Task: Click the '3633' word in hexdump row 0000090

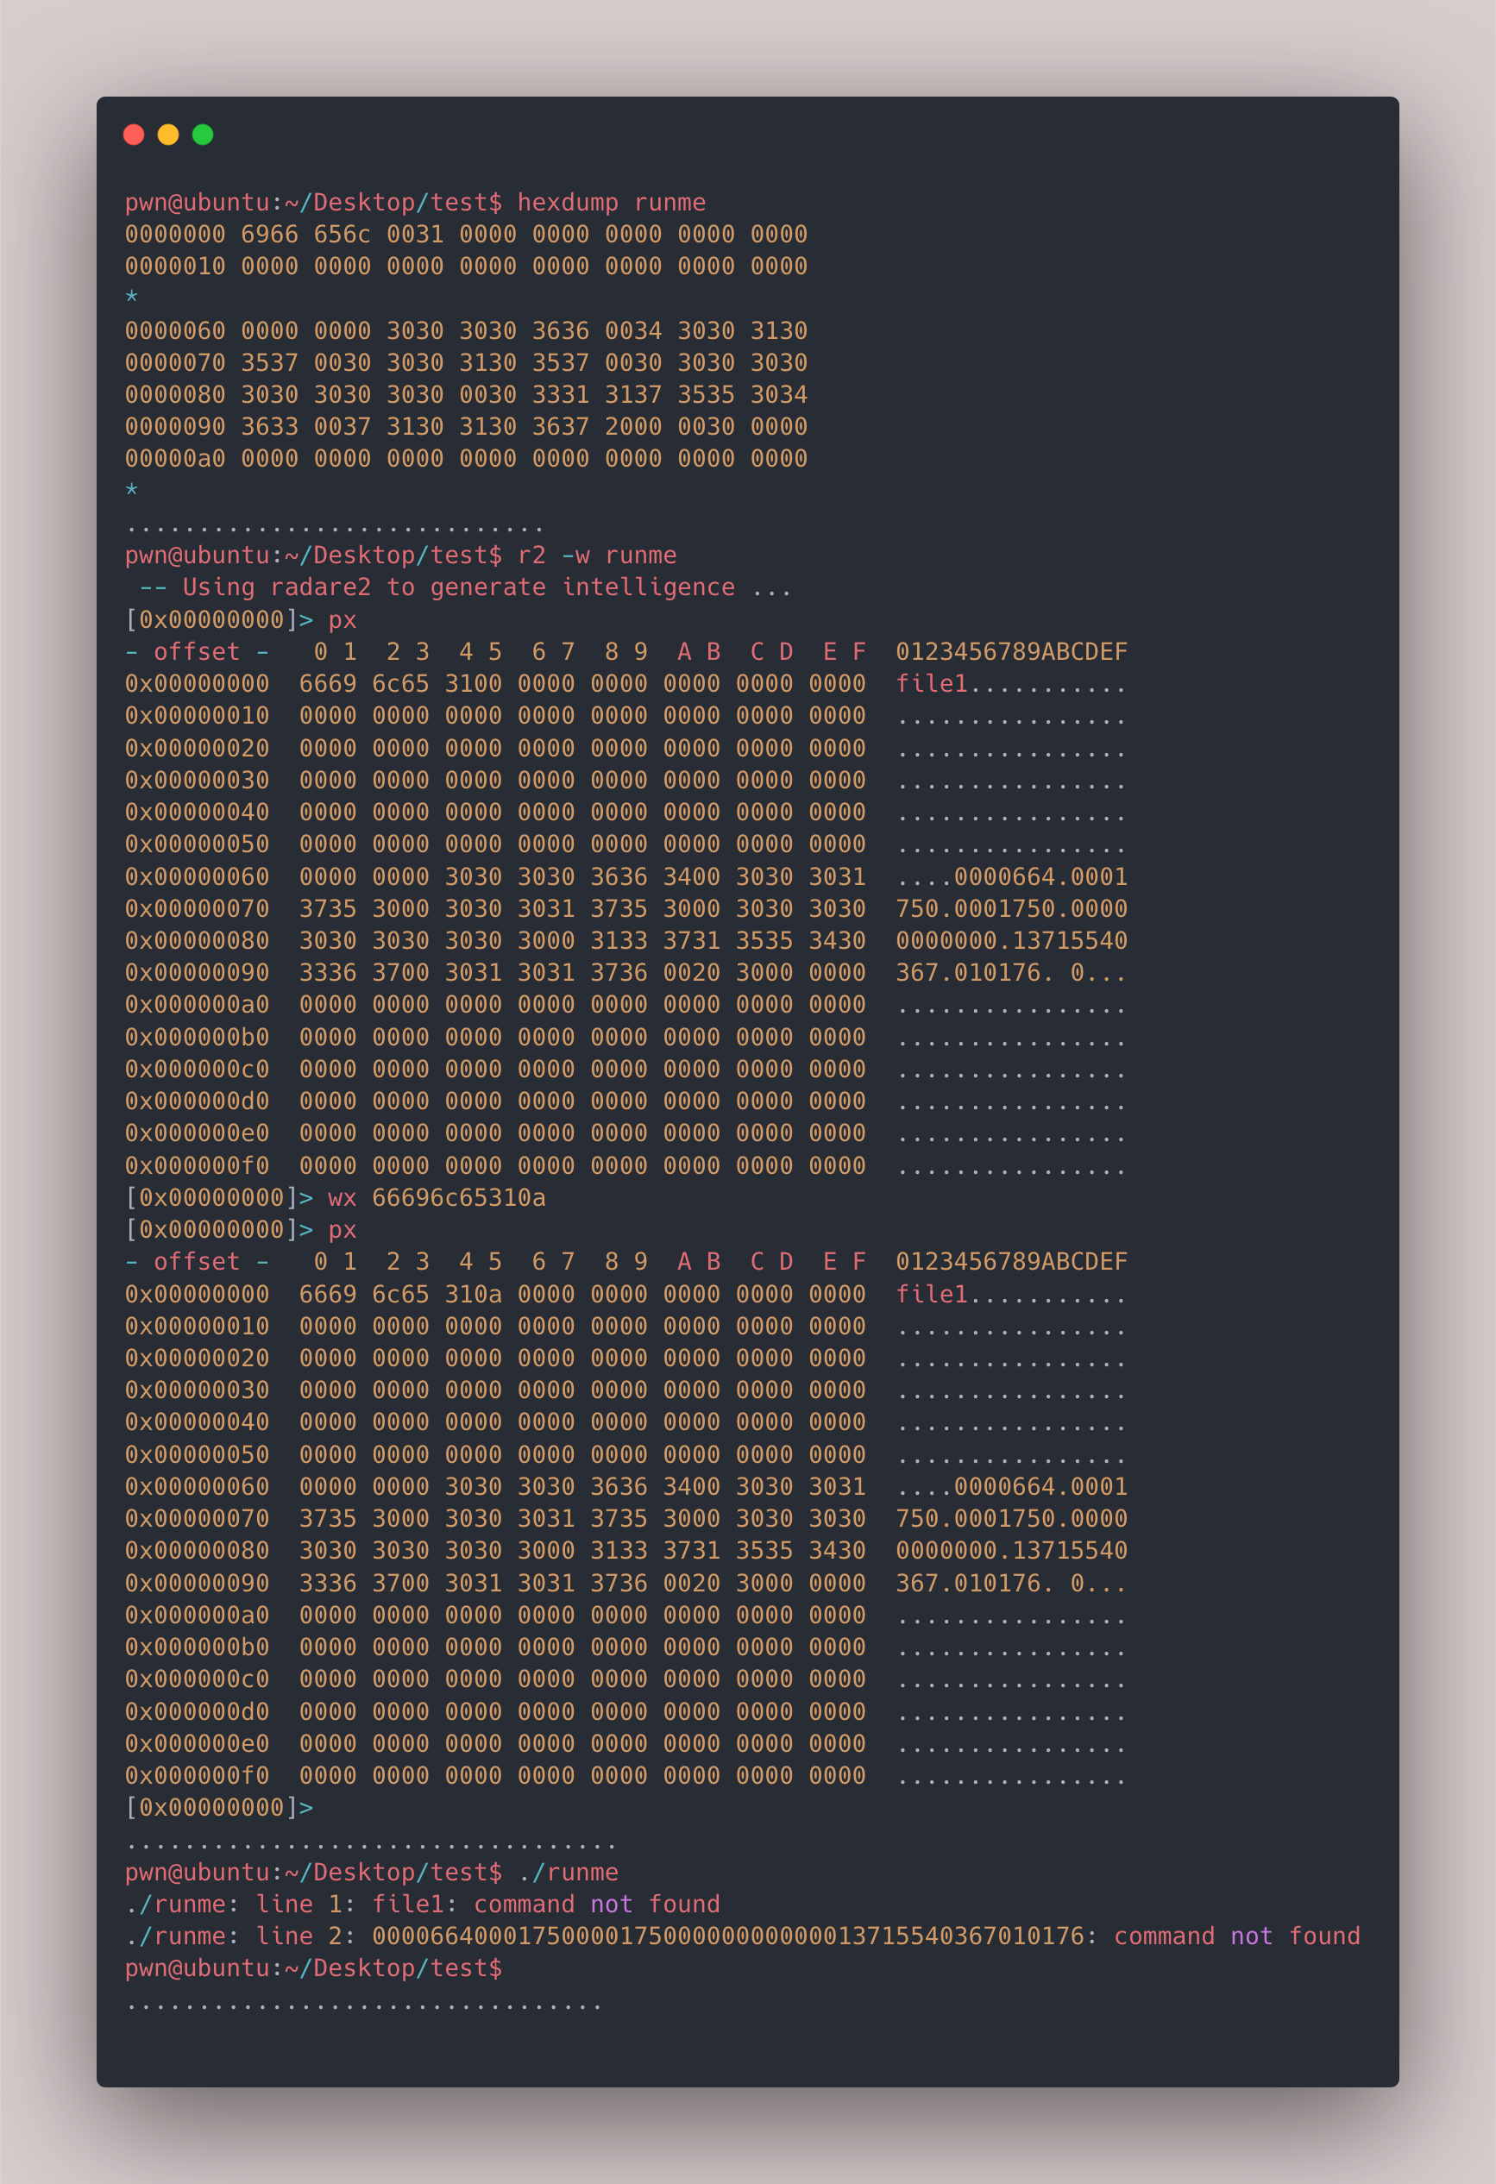Action: pos(270,427)
